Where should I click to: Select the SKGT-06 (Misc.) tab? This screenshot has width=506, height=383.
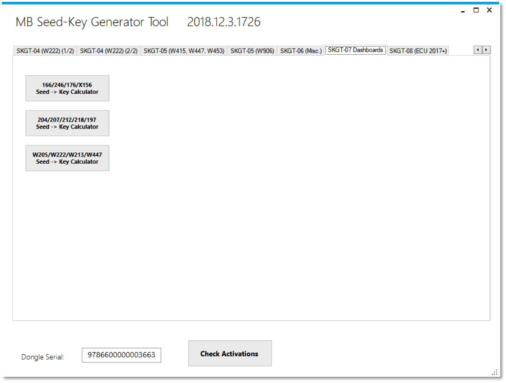301,51
